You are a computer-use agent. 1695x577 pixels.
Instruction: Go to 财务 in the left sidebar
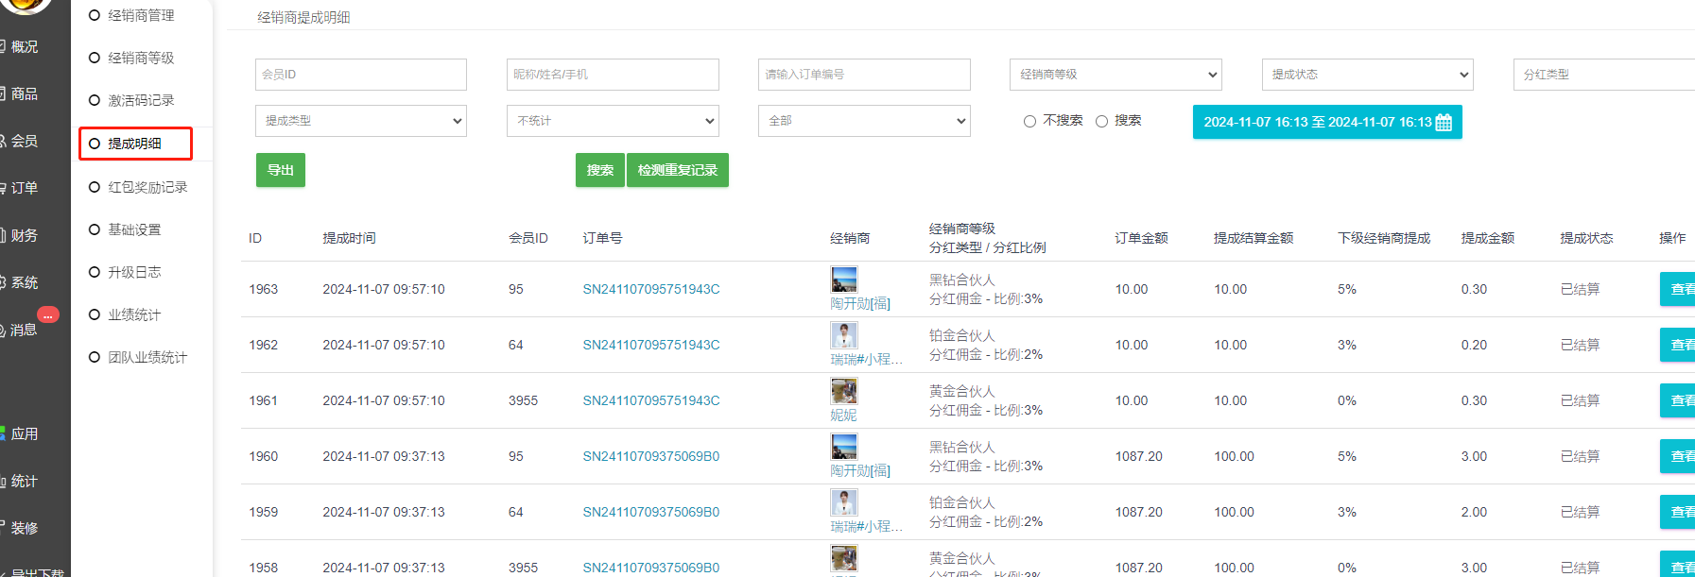25,235
